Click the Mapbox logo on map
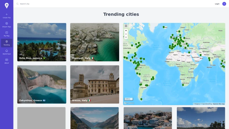 click(129, 103)
